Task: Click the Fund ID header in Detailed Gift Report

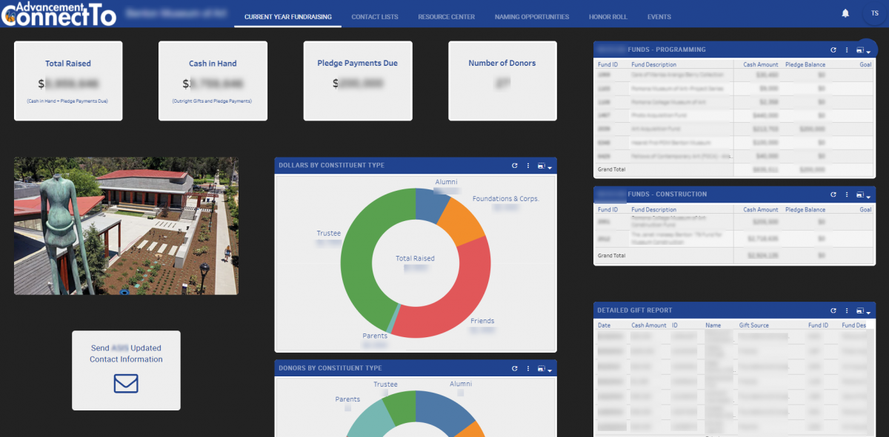Action: (x=818, y=325)
